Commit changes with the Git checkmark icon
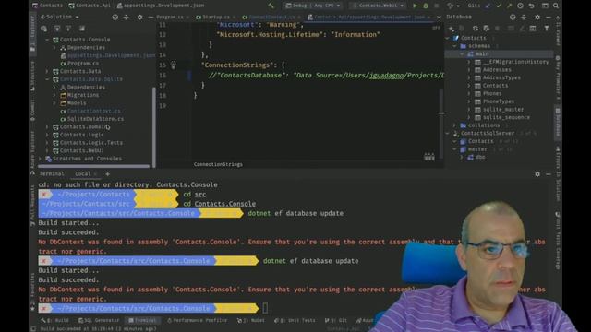The width and height of the screenshot is (591, 332). (499, 6)
